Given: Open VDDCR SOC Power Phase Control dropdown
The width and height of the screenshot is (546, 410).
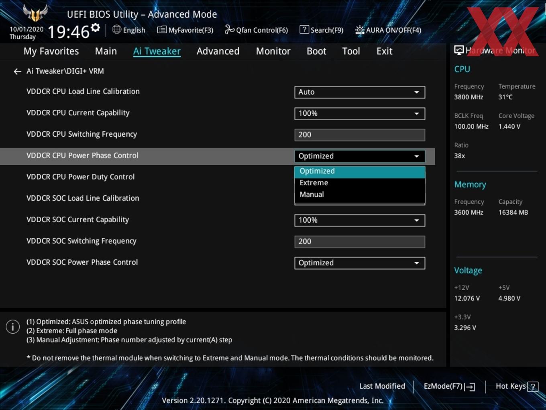Looking at the screenshot, I should pyautogui.click(x=360, y=263).
